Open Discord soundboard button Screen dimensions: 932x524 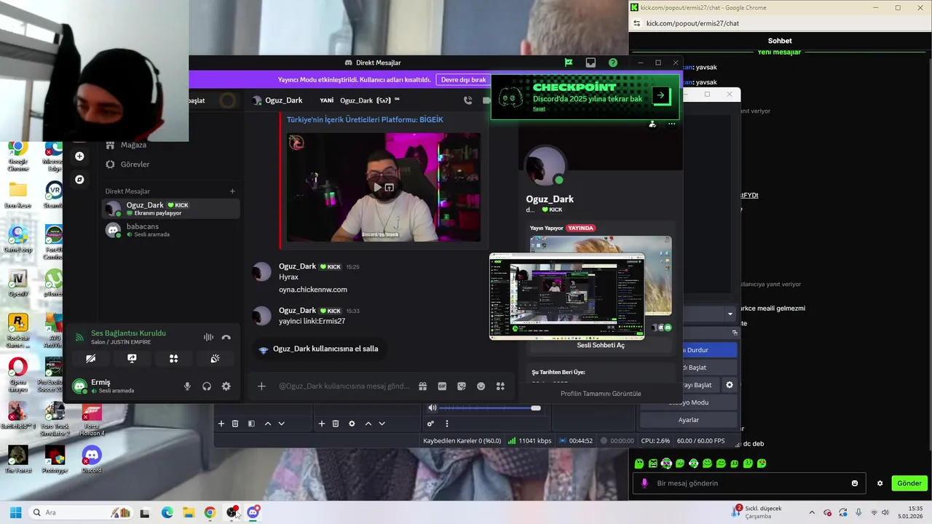click(x=215, y=358)
